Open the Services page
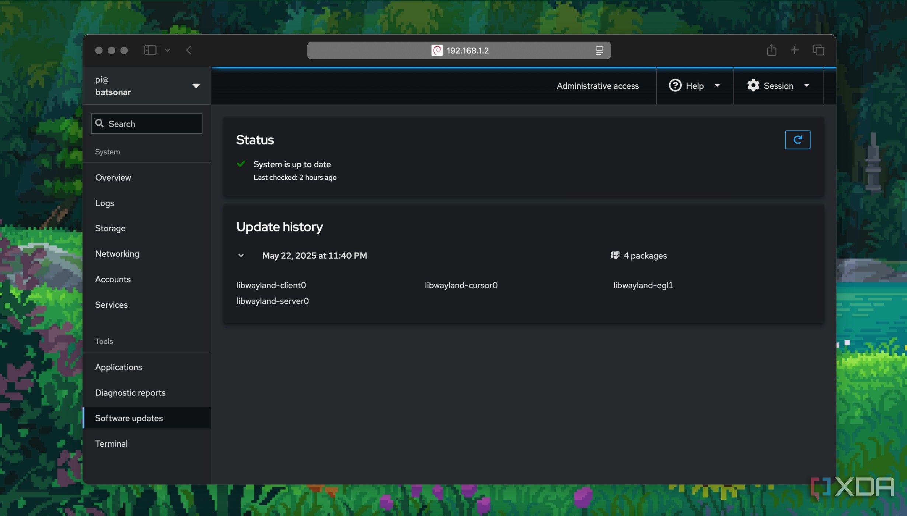Image resolution: width=907 pixels, height=516 pixels. tap(147, 305)
